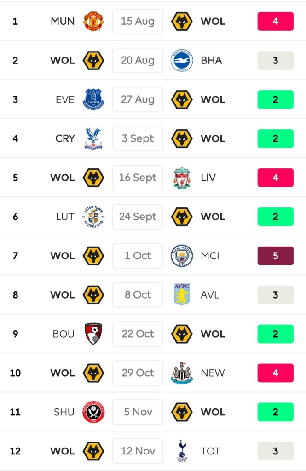306x471 pixels.
Task: Click the Manchester City crest
Action: [x=182, y=256]
